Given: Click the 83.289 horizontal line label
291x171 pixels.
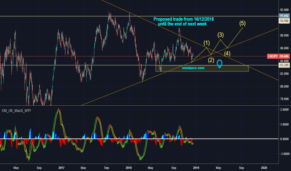Looking at the screenshot, I should tap(284, 65).
